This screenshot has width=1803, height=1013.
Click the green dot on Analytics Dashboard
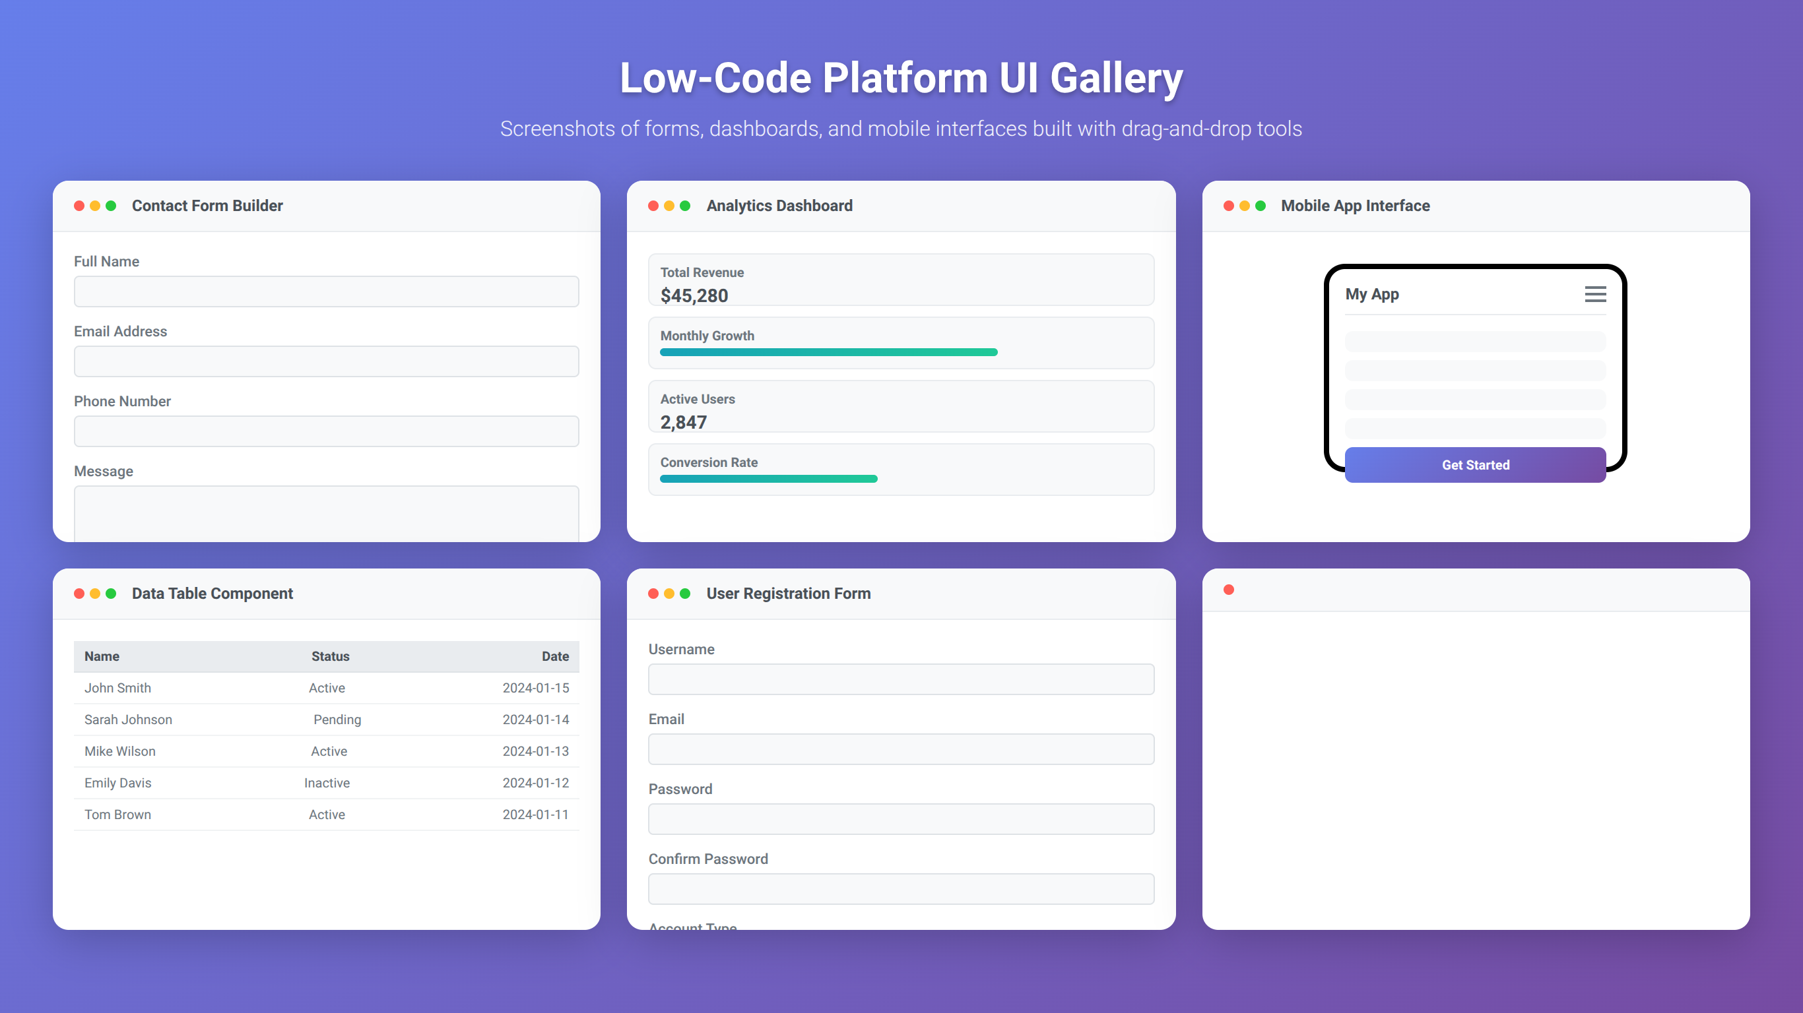tap(685, 206)
